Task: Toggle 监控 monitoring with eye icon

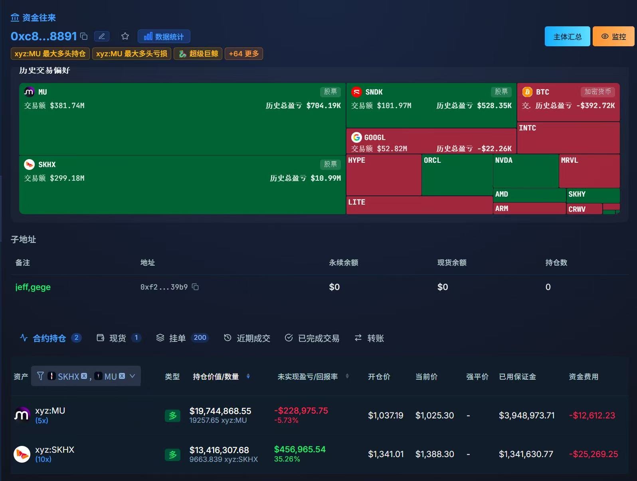Action: [x=613, y=36]
